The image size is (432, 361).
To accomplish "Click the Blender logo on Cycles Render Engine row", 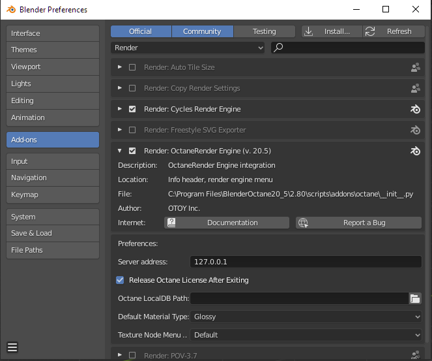I will pos(415,109).
